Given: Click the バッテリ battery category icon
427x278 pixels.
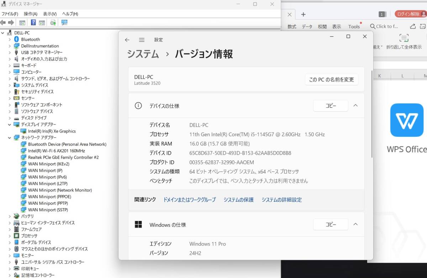Looking at the screenshot, I should click(x=16, y=216).
